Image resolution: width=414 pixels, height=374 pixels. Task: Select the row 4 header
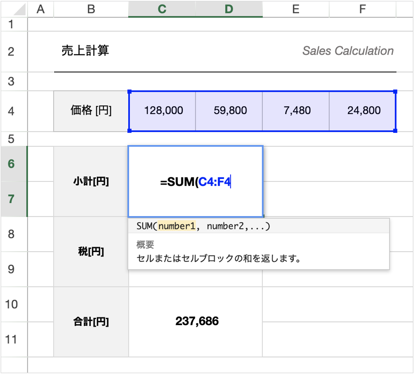[x=11, y=110]
